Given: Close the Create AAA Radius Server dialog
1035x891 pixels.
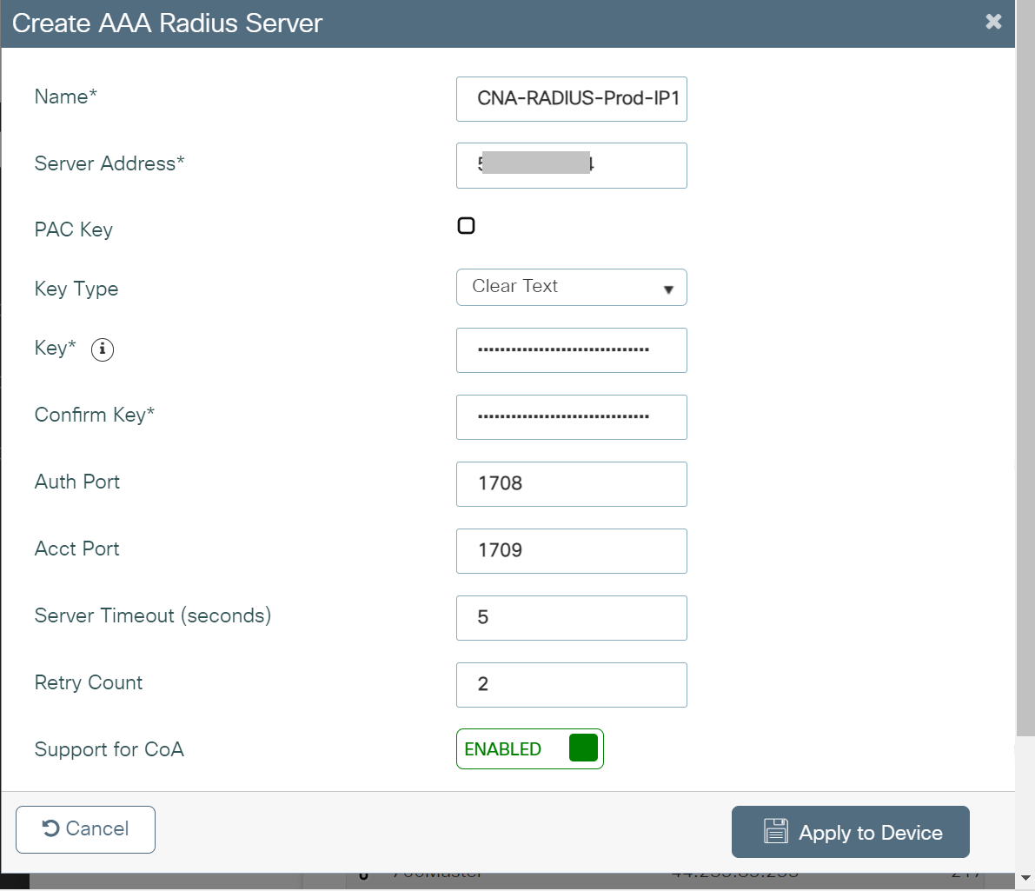Looking at the screenshot, I should pos(993,22).
